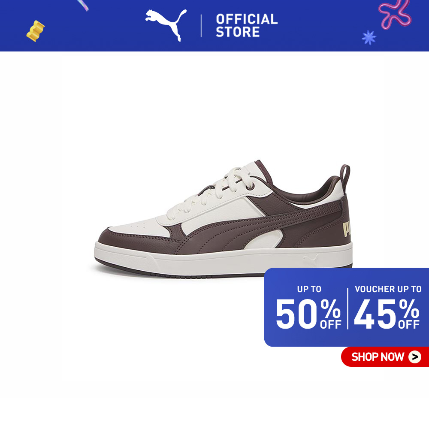Image resolution: width=429 pixels, height=429 pixels.
Task: Click the white divider line beside logo
Action: coord(201,26)
